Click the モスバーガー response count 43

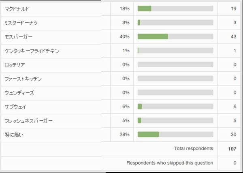pos(232,36)
